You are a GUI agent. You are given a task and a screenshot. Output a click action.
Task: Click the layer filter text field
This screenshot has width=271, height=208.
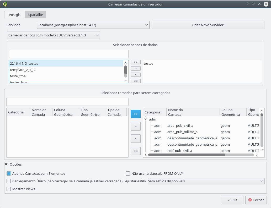click(x=67, y=102)
